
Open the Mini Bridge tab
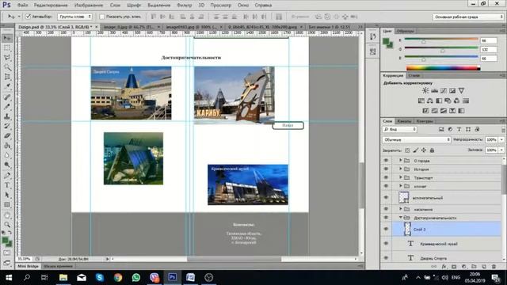[x=28, y=266]
